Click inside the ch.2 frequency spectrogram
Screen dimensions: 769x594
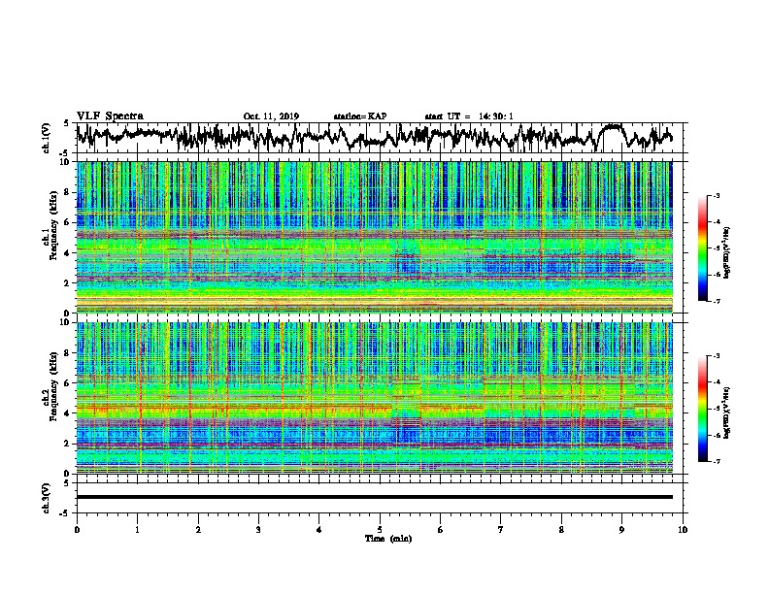tap(374, 398)
